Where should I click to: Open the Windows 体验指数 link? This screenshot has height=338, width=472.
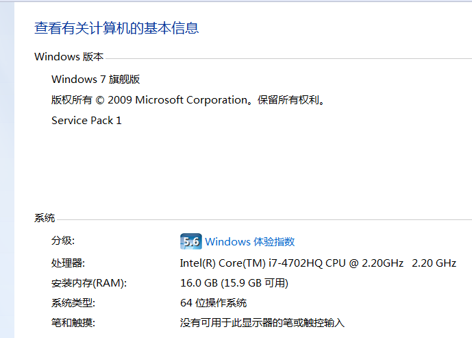pos(249,241)
